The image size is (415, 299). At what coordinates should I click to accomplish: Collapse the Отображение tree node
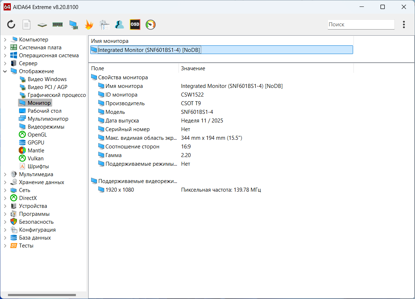(x=5, y=71)
